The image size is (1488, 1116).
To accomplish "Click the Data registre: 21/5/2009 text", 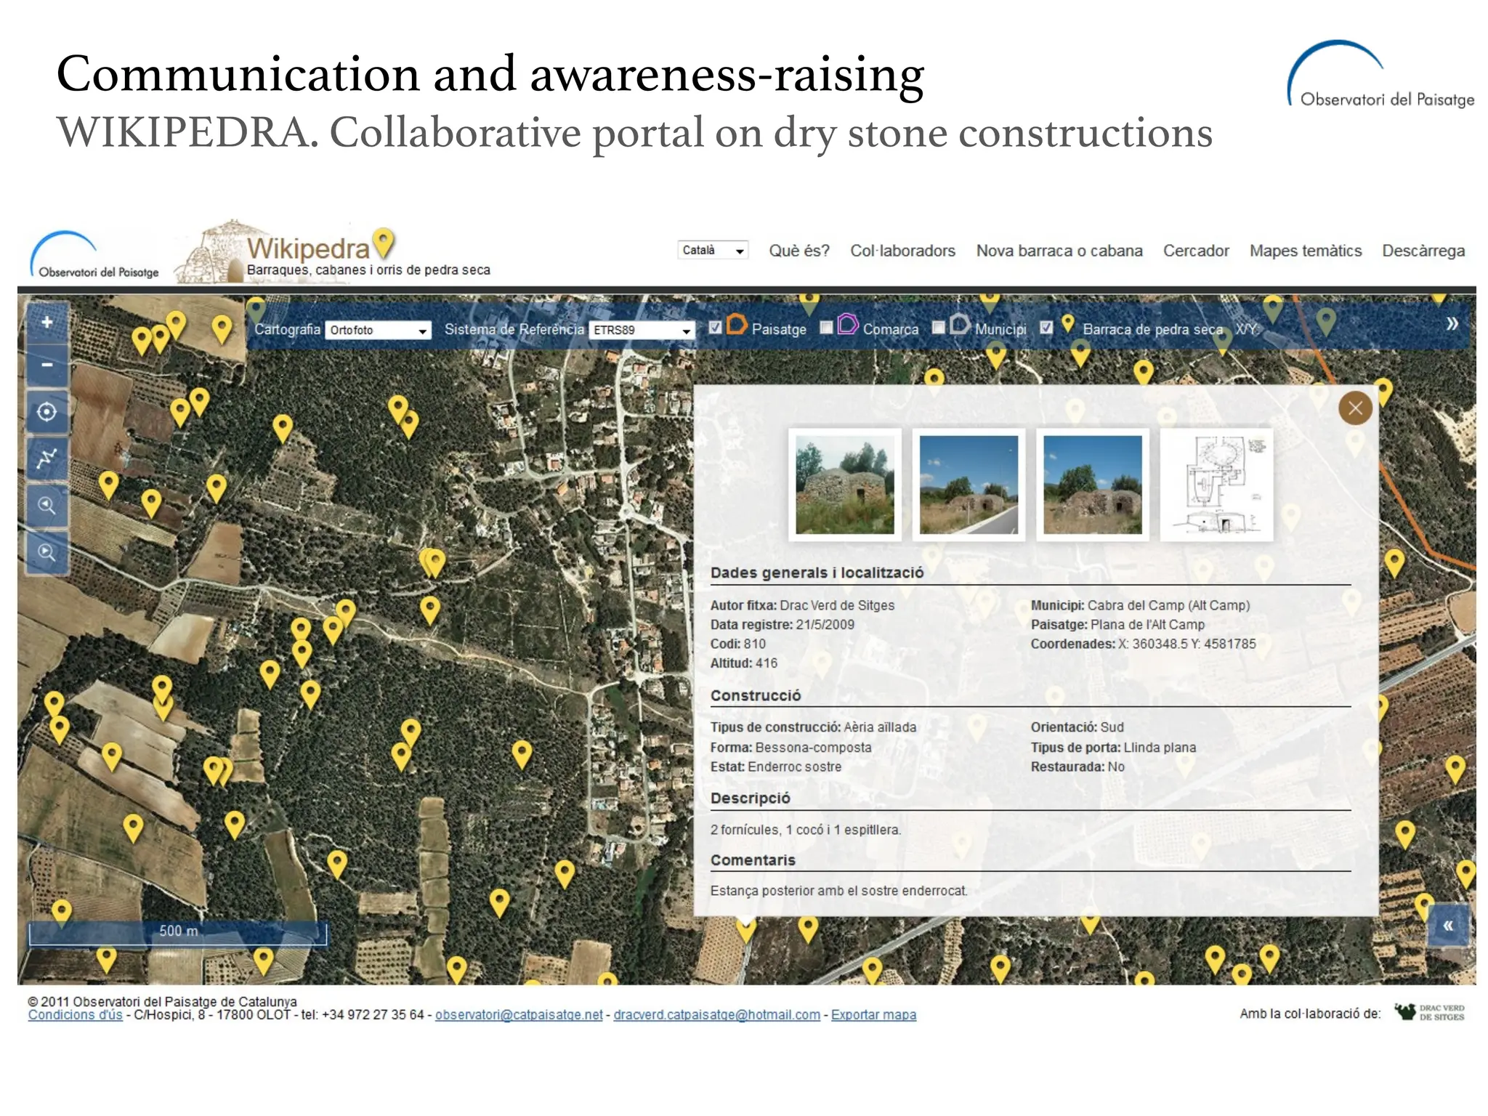I will coord(782,625).
